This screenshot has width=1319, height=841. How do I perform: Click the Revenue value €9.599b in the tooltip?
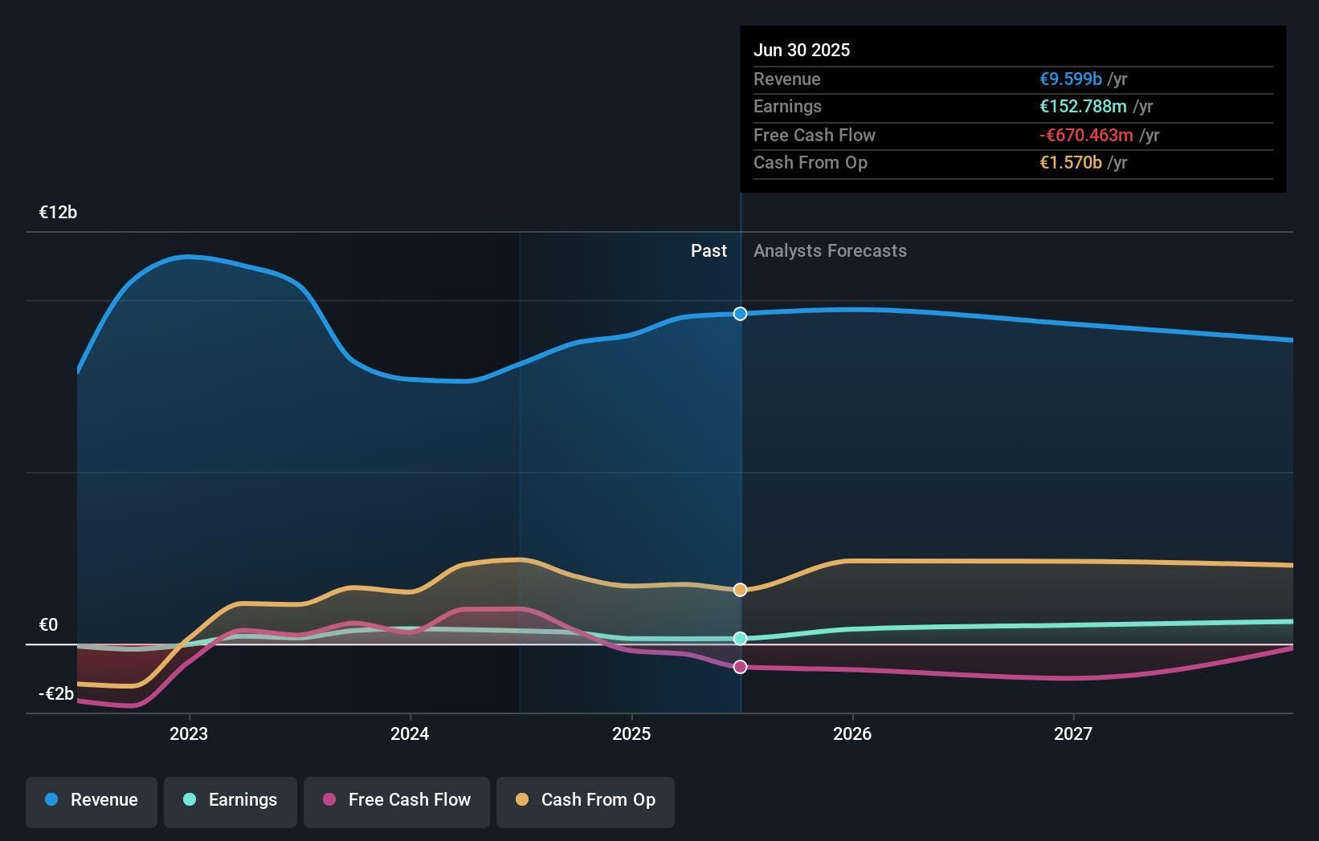(x=1070, y=79)
